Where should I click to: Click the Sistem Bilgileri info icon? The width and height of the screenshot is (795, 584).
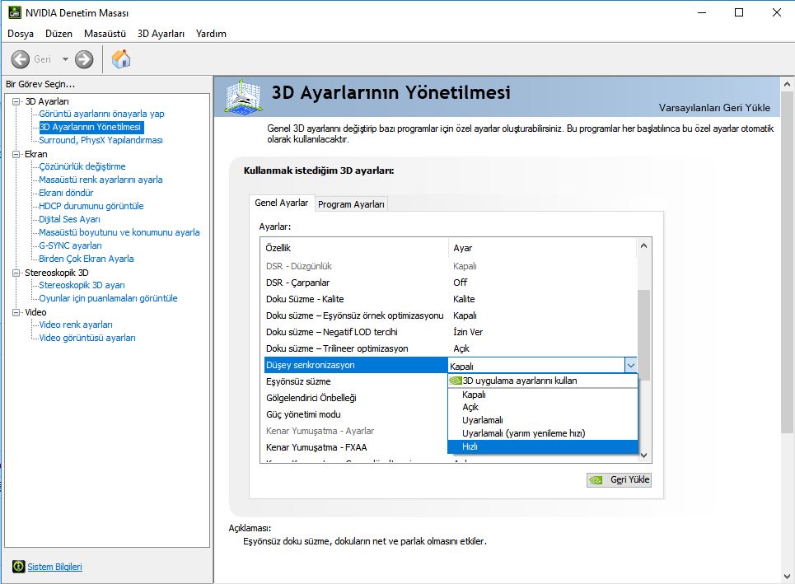click(x=19, y=566)
